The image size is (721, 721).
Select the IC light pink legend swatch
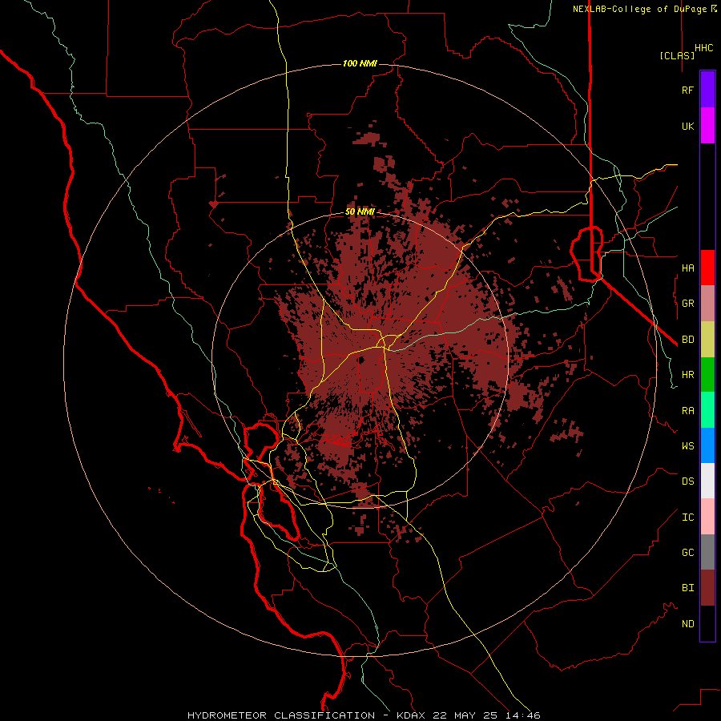coord(707,517)
